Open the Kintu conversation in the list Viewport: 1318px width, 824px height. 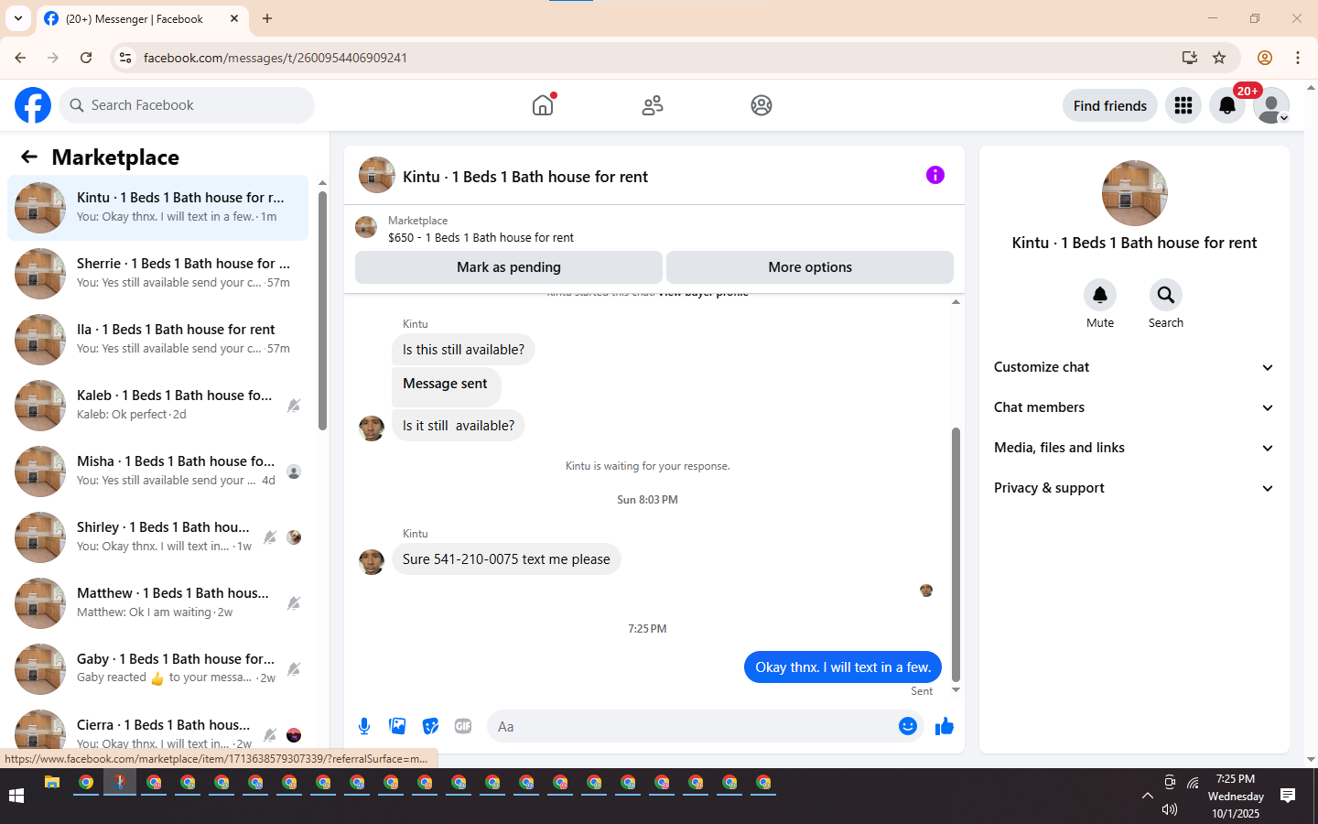(x=157, y=208)
